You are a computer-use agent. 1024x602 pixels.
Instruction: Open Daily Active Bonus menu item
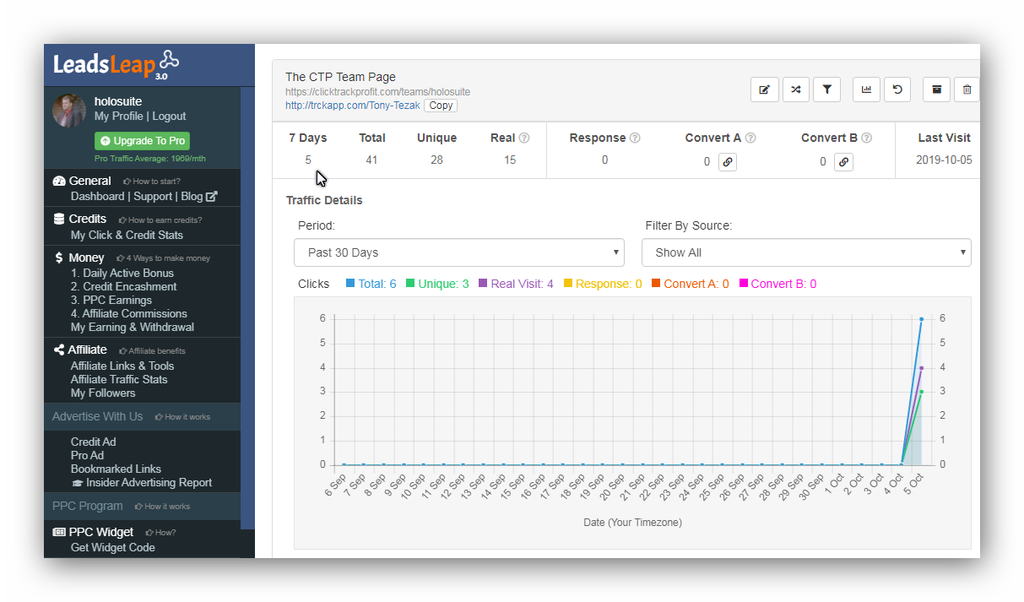(x=122, y=273)
